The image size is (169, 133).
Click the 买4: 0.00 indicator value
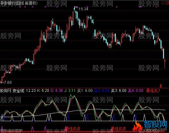pos(136,91)
